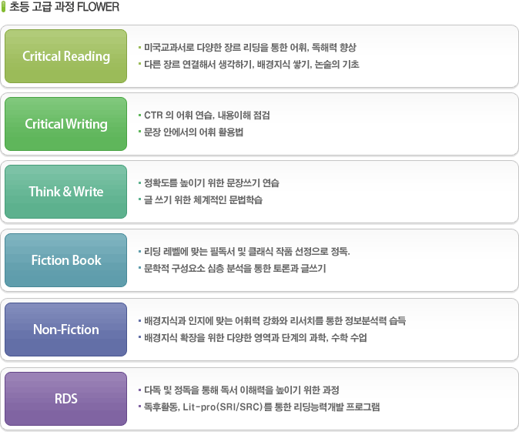Click the text about '과학, 수학 수업'
The width and height of the screenshot is (519, 435).
point(256,338)
